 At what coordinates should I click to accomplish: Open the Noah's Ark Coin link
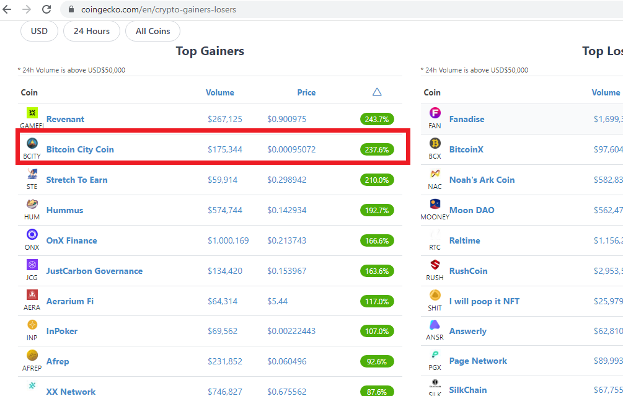(x=482, y=180)
